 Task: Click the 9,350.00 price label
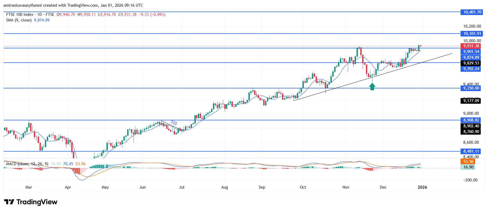[x=471, y=88]
